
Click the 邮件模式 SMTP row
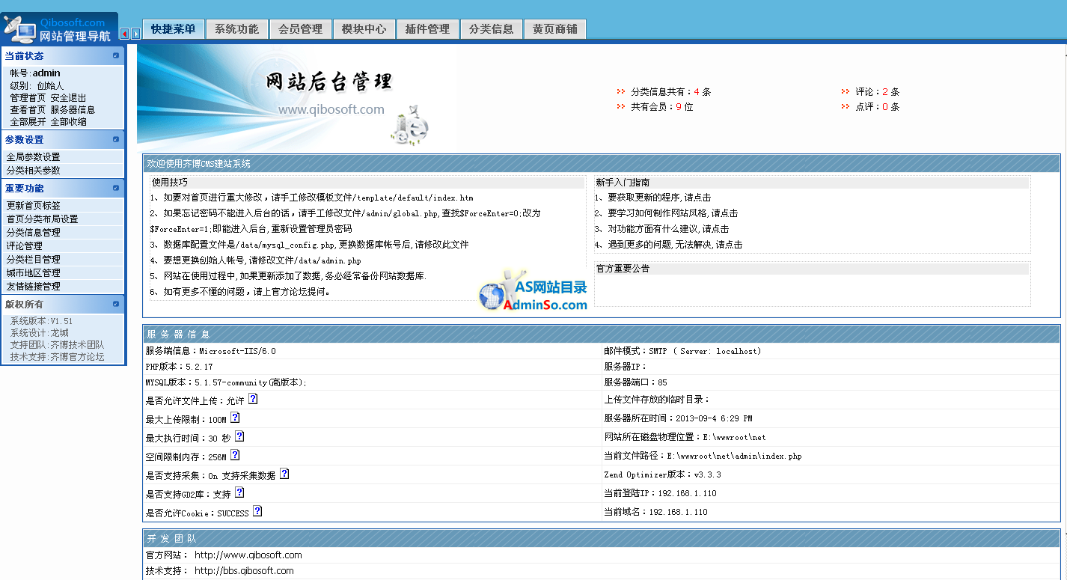point(831,350)
